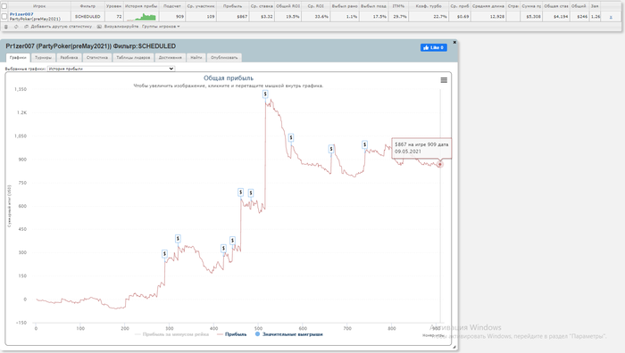Click the Facebook Like button
The image size is (625, 353).
pos(434,47)
